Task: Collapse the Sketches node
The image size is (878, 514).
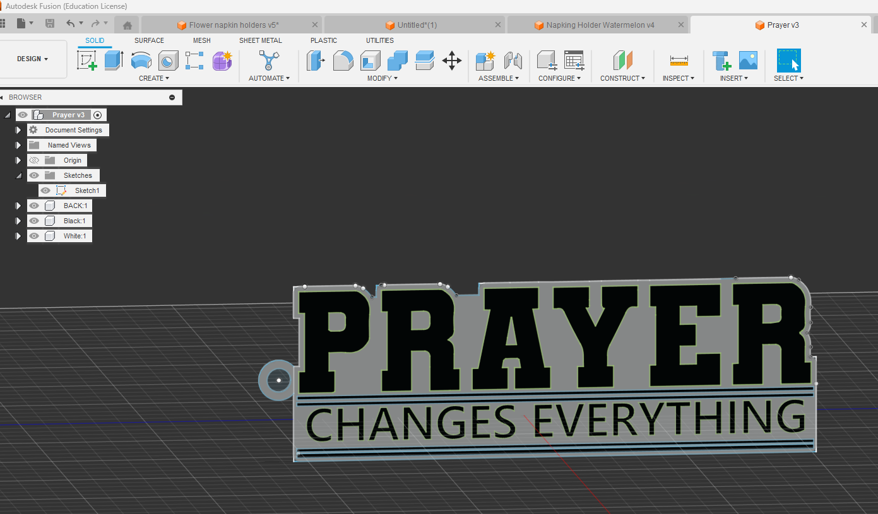Action: (x=18, y=175)
